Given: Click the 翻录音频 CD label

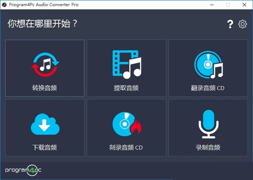Looking at the screenshot, I should click(207, 88).
